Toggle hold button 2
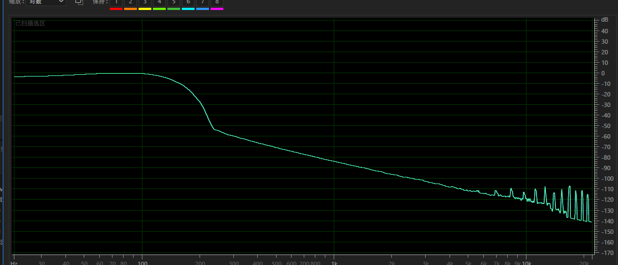618x265 pixels. [x=130, y=2]
